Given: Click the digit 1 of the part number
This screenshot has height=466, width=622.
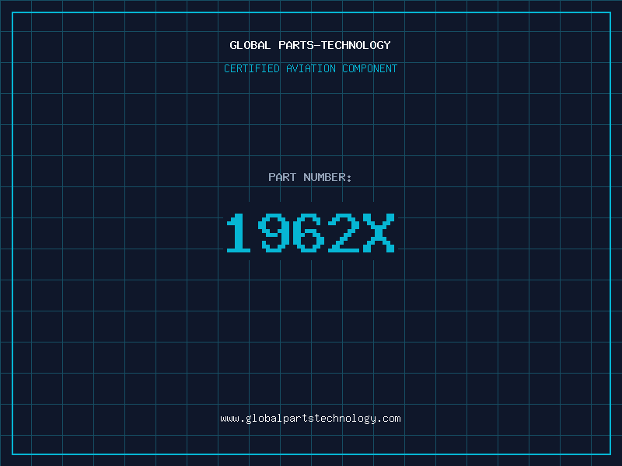Looking at the screenshot, I should pos(239,233).
